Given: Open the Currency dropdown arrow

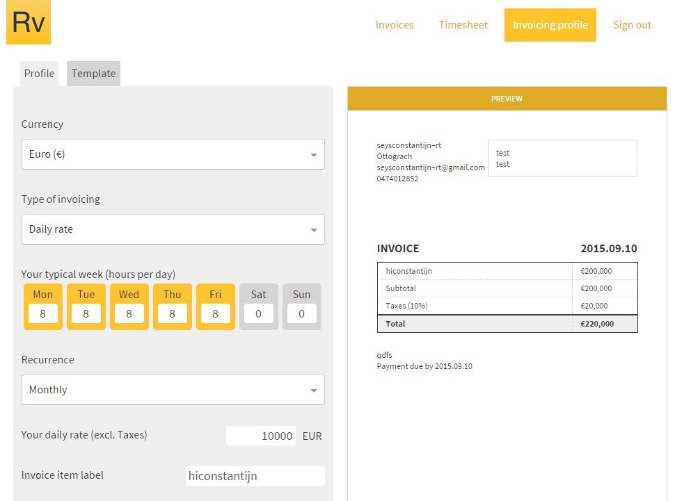Looking at the screenshot, I should (314, 155).
